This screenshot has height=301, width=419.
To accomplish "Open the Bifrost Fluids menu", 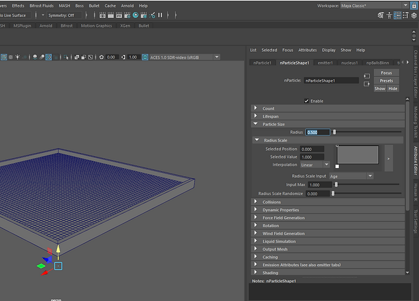I will point(41,6).
